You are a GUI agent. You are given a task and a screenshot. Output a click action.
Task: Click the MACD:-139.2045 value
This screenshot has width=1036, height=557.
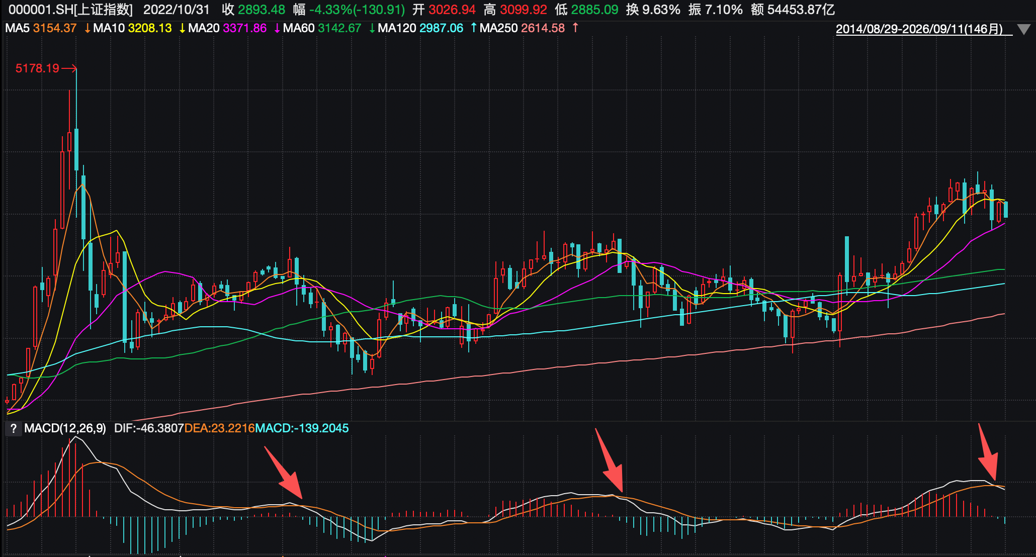click(x=302, y=428)
